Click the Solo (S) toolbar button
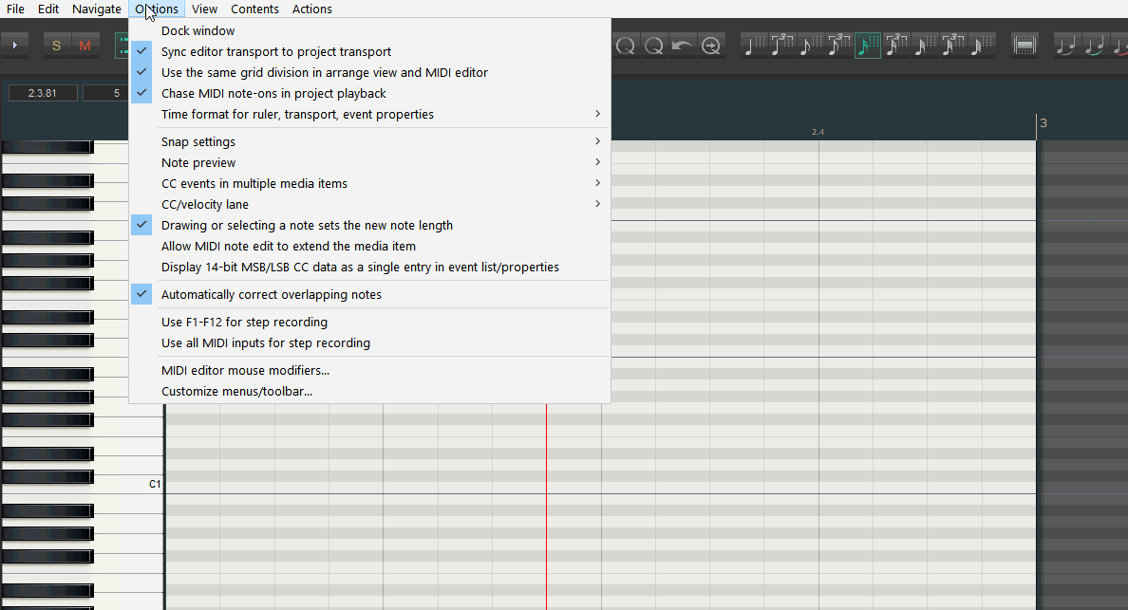This screenshot has height=610, width=1128. [x=57, y=45]
